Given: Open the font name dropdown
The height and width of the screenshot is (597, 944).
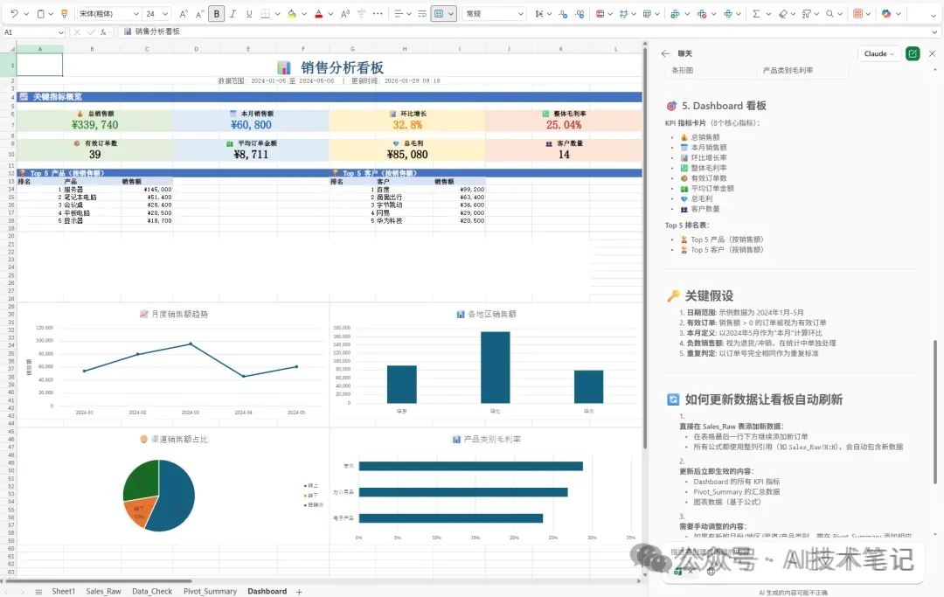Looking at the screenshot, I should tap(136, 13).
